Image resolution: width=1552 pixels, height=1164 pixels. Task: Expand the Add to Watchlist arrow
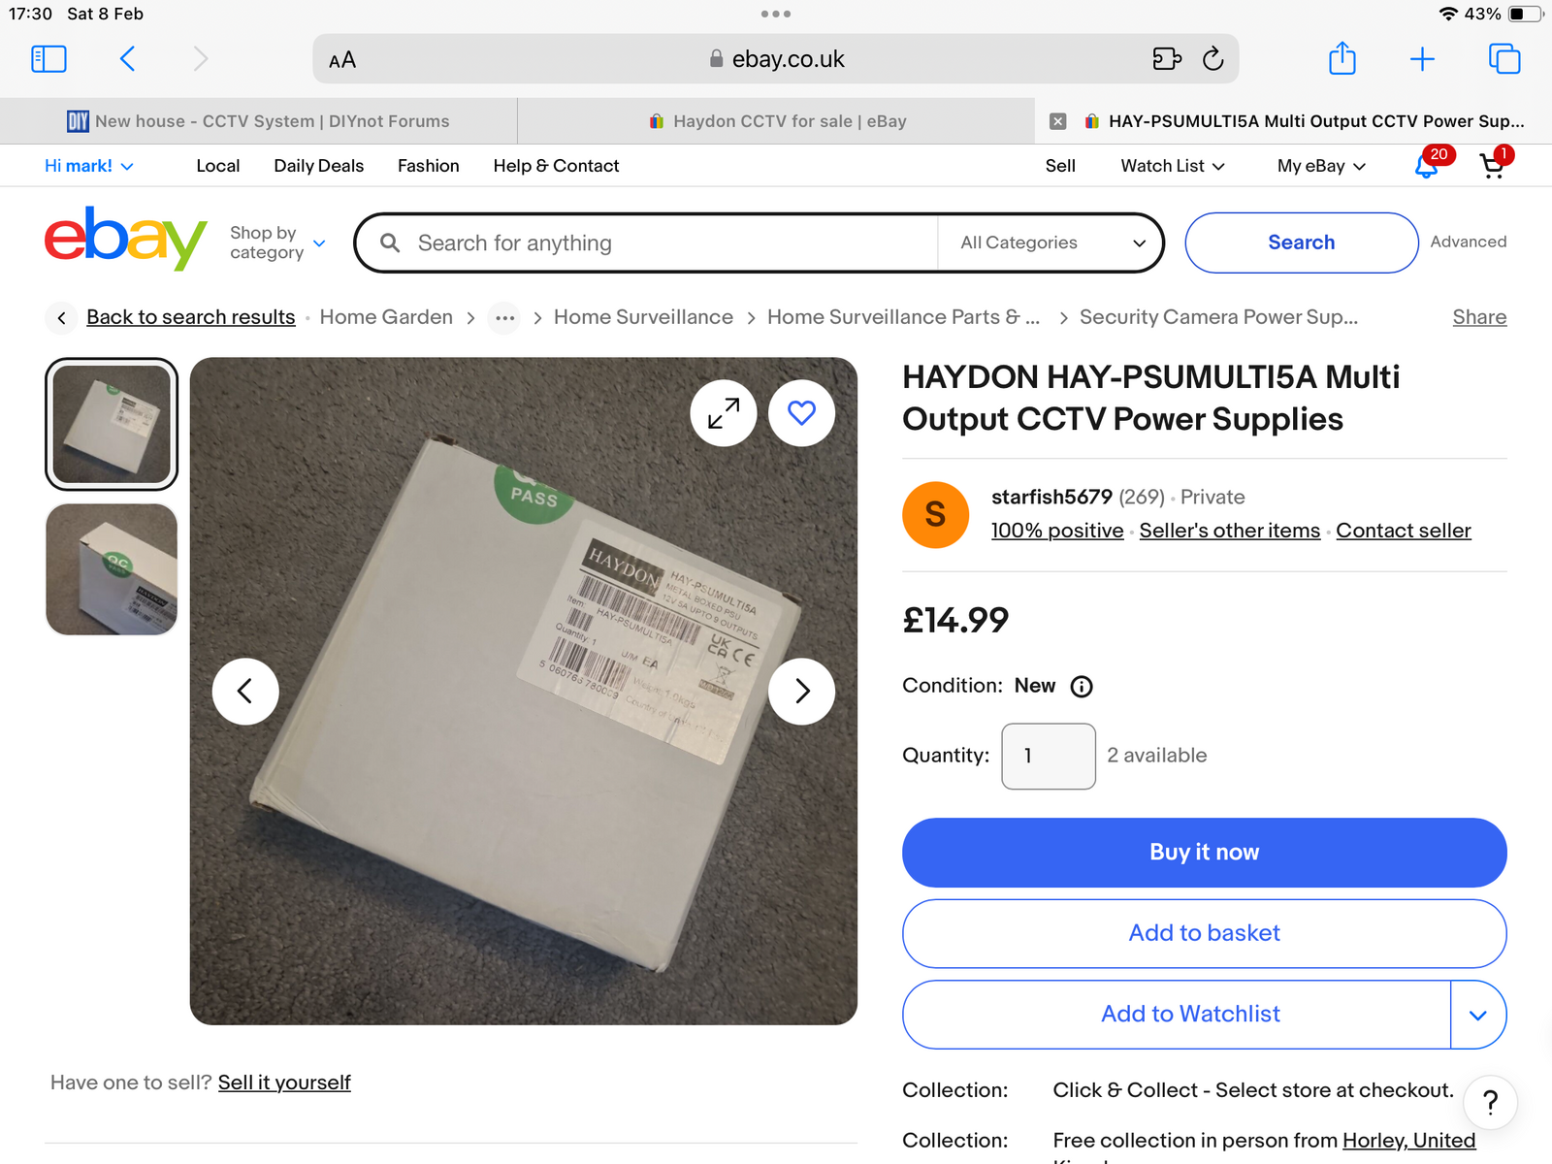pyautogui.click(x=1477, y=1015)
